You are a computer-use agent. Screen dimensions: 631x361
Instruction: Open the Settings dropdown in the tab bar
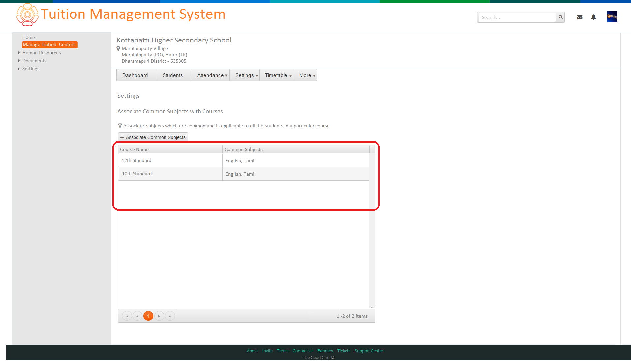pos(245,75)
